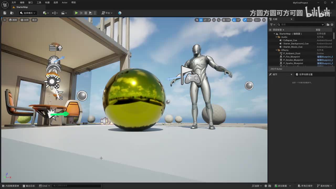This screenshot has height=189, width=336.
Task: Collapse the Effects folder
Action: (276, 50)
